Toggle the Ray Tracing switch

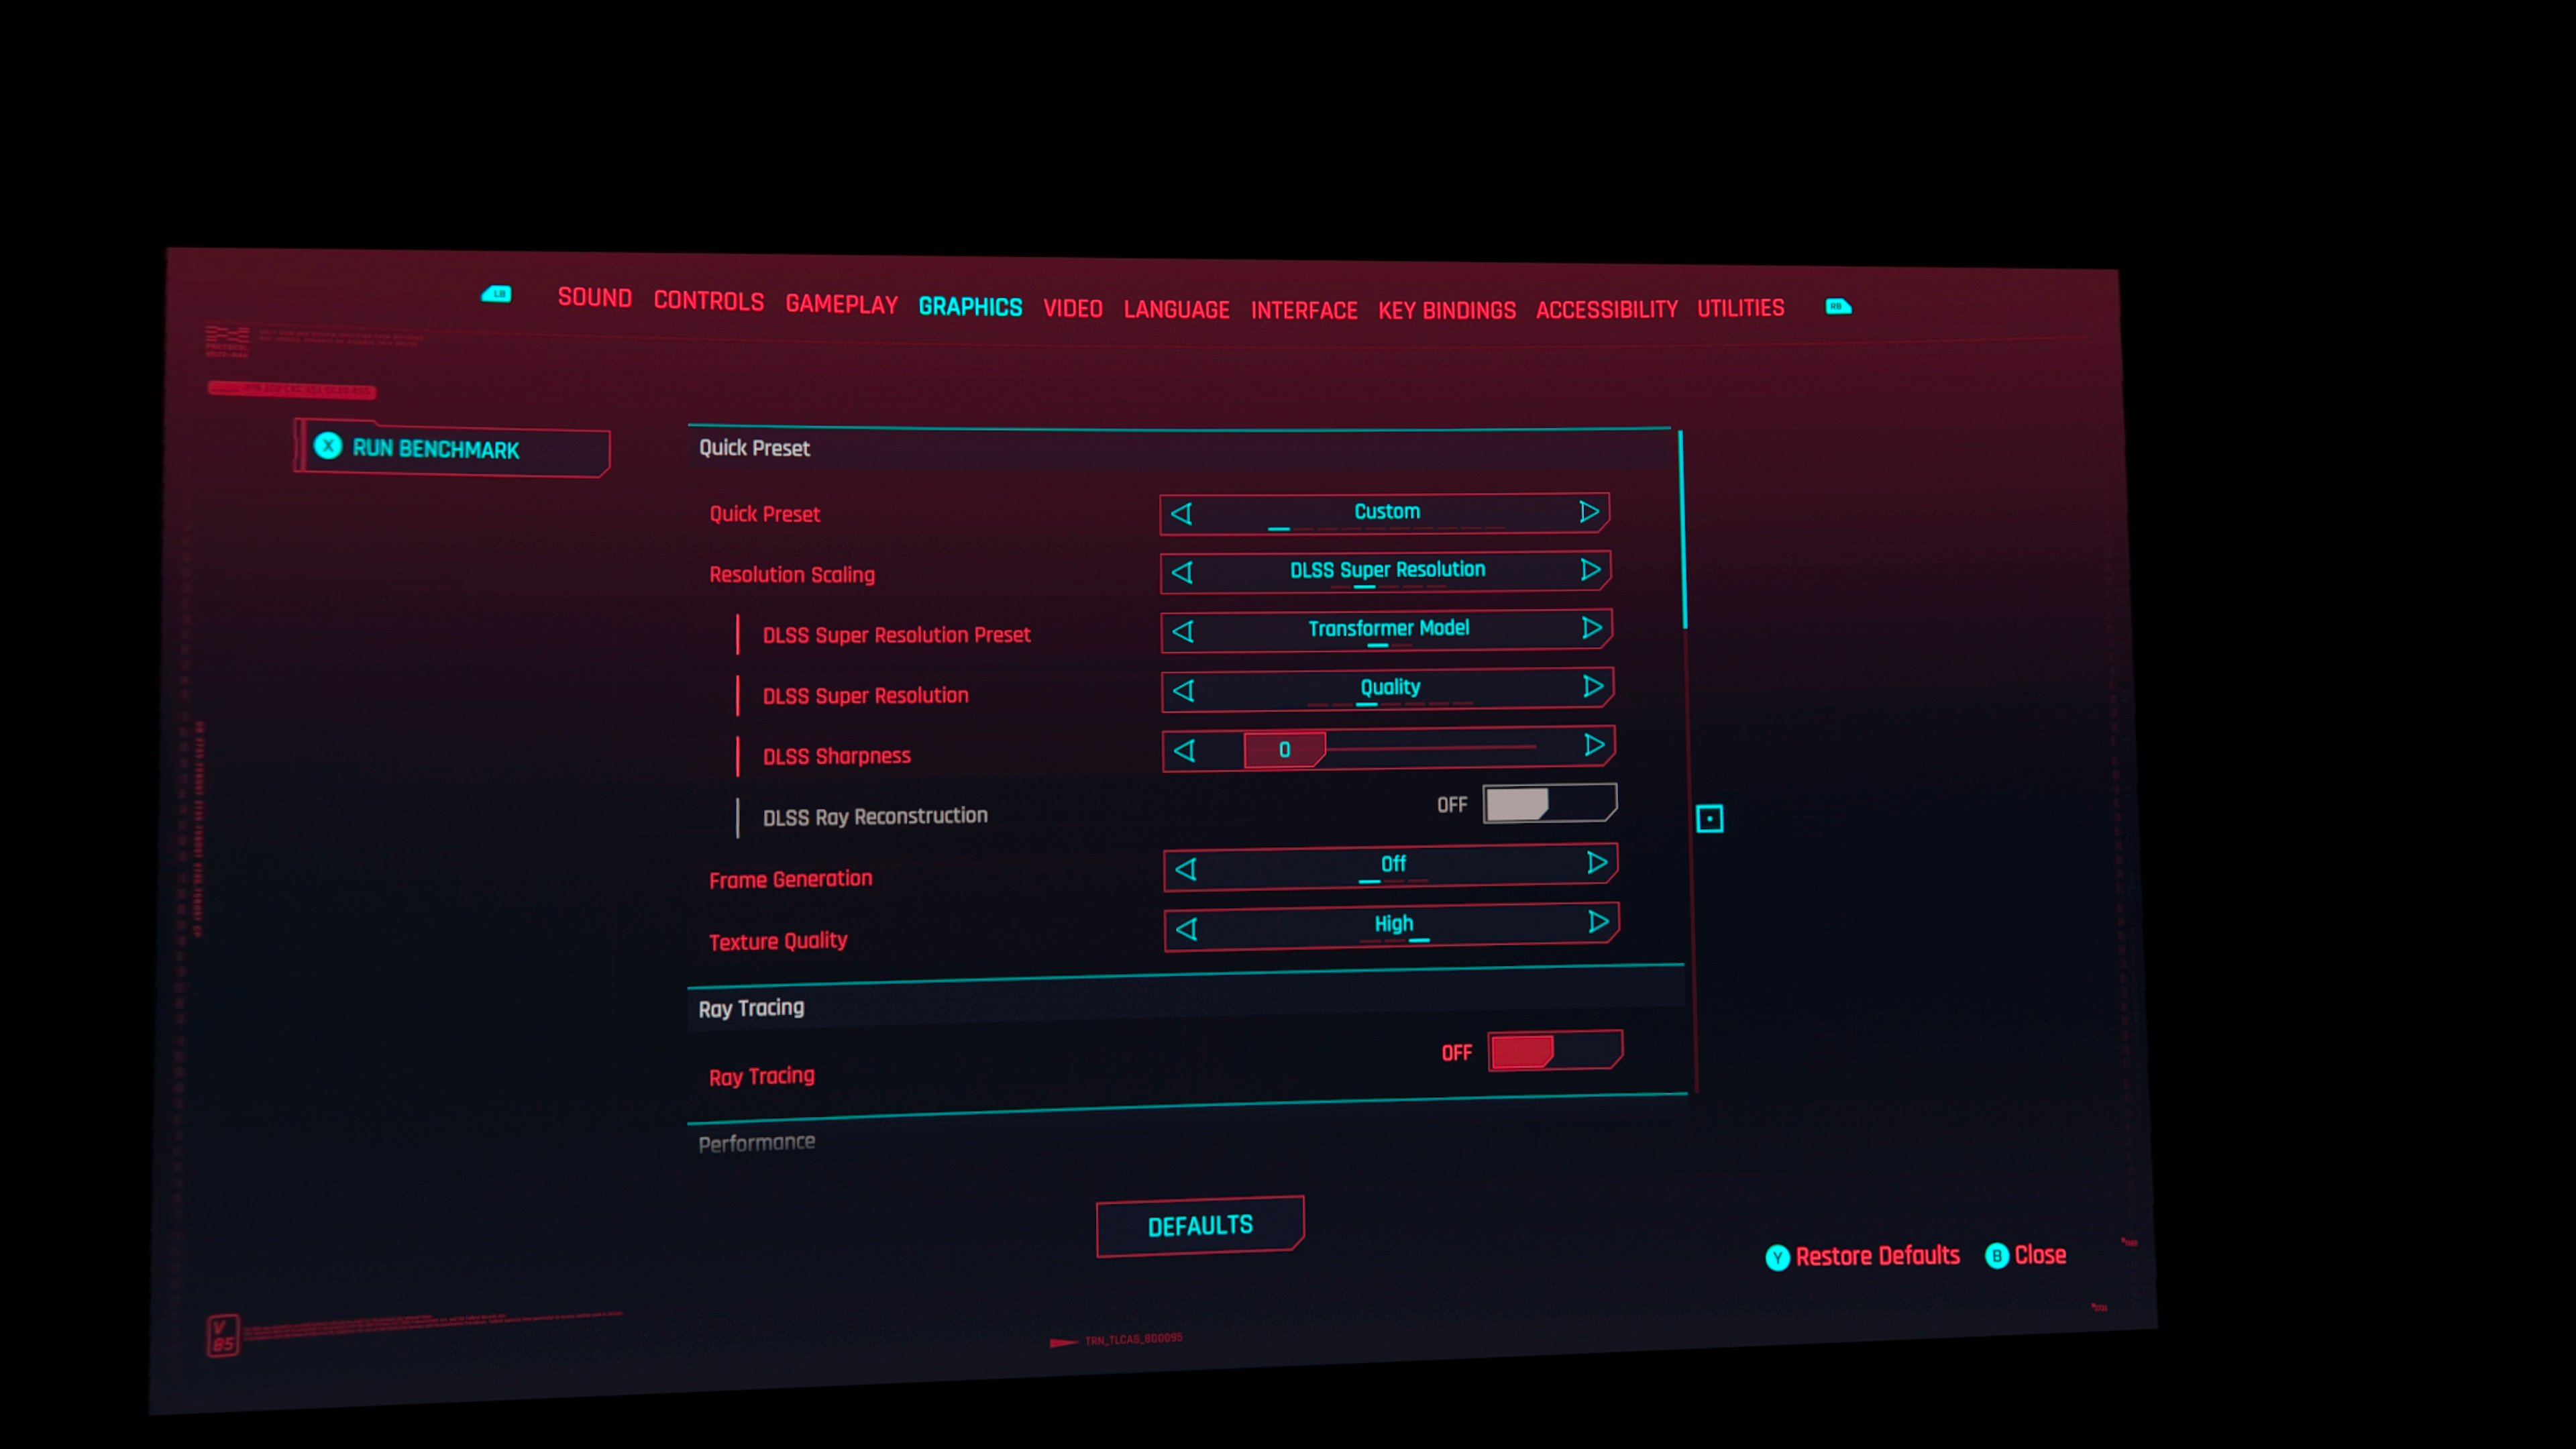pos(1555,1051)
